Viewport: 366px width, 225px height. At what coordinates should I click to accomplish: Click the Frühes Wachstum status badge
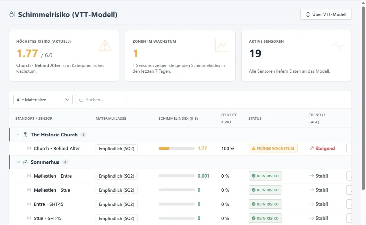click(273, 148)
